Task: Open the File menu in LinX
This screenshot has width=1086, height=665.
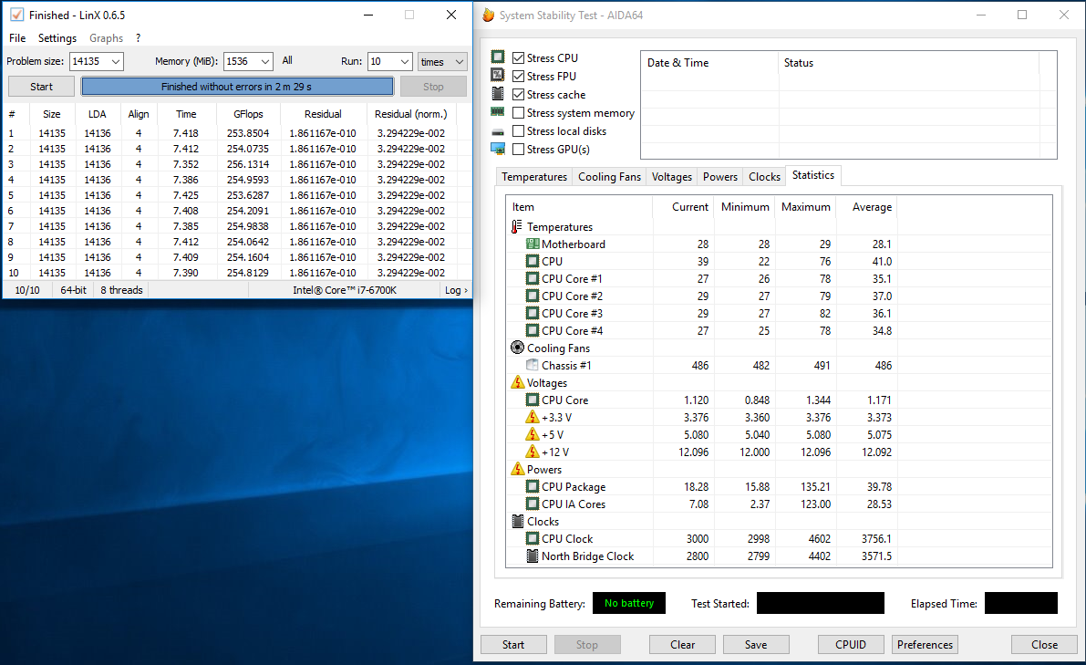Action: tap(17, 38)
